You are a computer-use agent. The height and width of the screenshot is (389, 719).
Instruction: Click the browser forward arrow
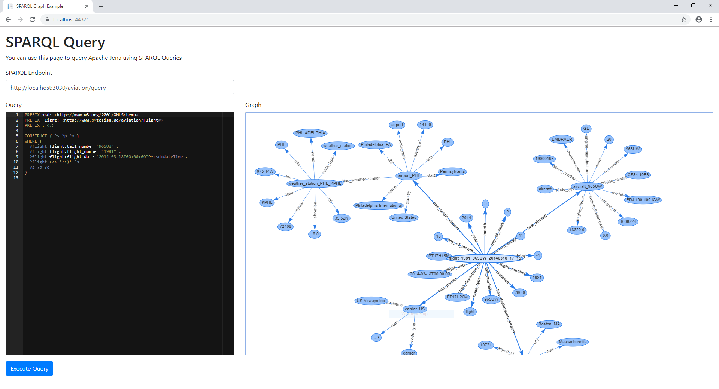[20, 19]
